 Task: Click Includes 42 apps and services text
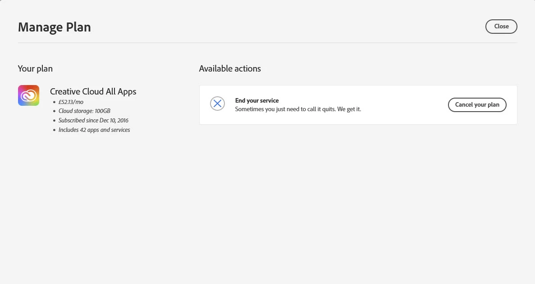pyautogui.click(x=94, y=130)
